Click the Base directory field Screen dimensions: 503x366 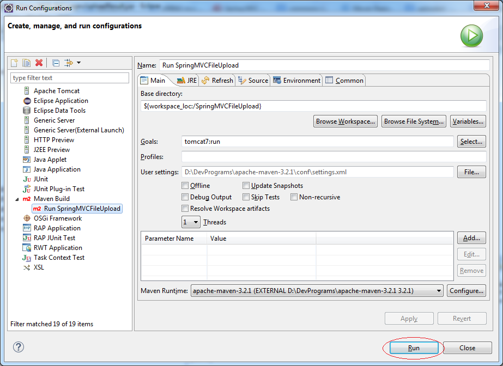[x=313, y=106]
